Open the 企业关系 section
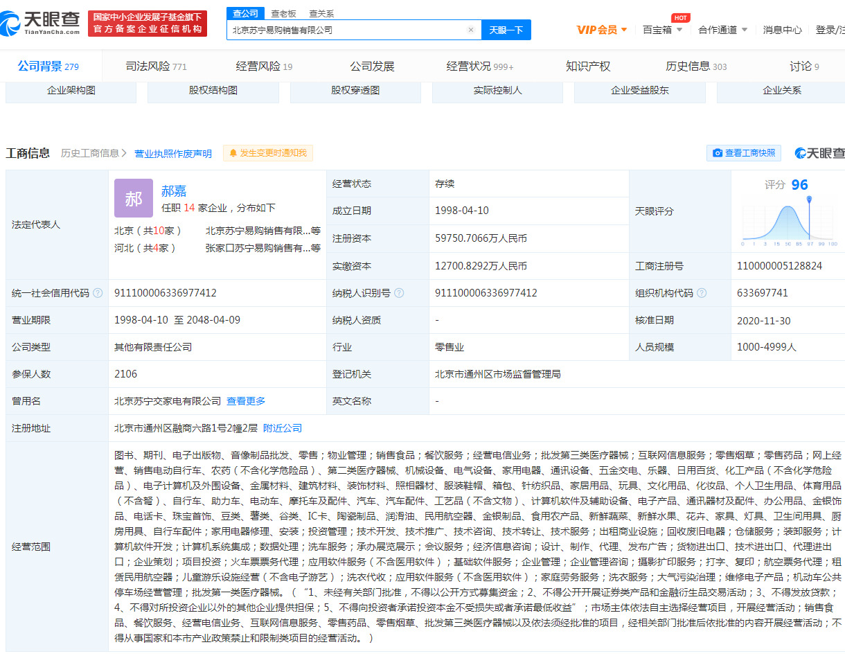 [781, 91]
